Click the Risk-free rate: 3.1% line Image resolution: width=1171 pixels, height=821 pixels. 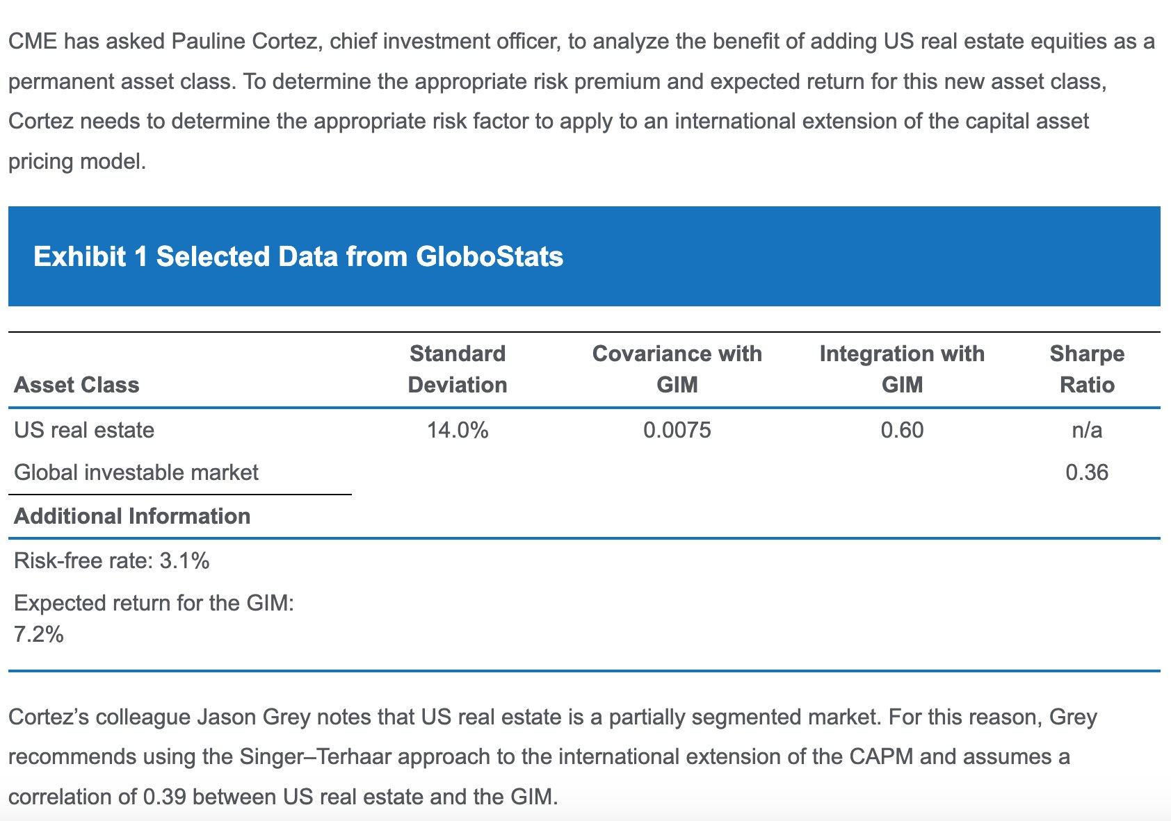click(112, 561)
